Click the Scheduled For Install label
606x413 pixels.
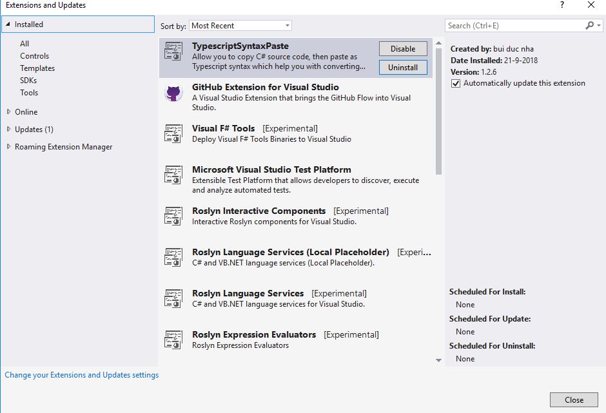coord(487,292)
